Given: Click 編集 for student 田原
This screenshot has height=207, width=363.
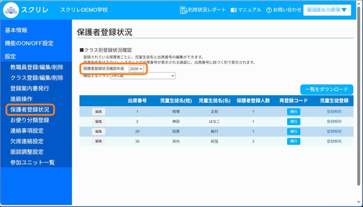Looking at the screenshot, I should pyautogui.click(x=99, y=132).
